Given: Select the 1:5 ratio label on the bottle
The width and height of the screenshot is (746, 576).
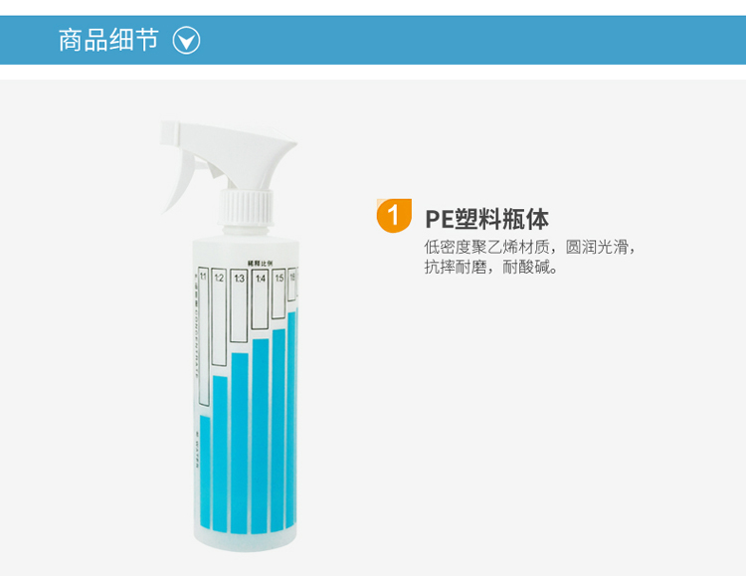Looking at the screenshot, I should click(x=279, y=278).
